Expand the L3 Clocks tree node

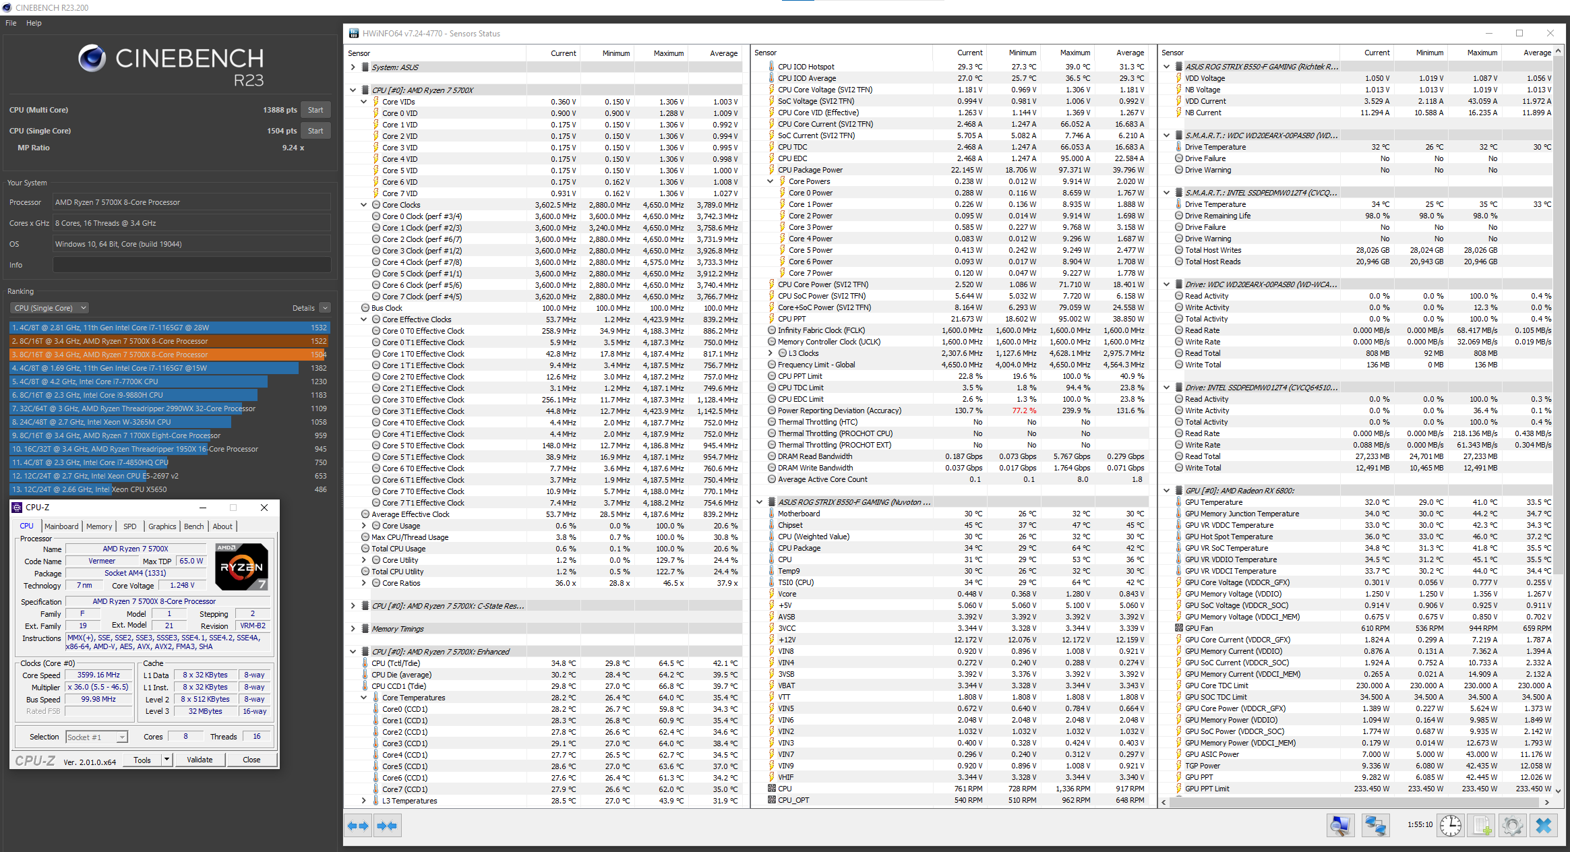pos(771,353)
